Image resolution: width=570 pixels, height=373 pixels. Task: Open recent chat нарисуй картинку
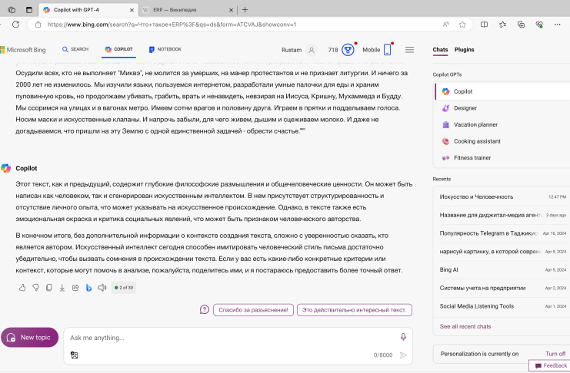[x=502, y=252]
